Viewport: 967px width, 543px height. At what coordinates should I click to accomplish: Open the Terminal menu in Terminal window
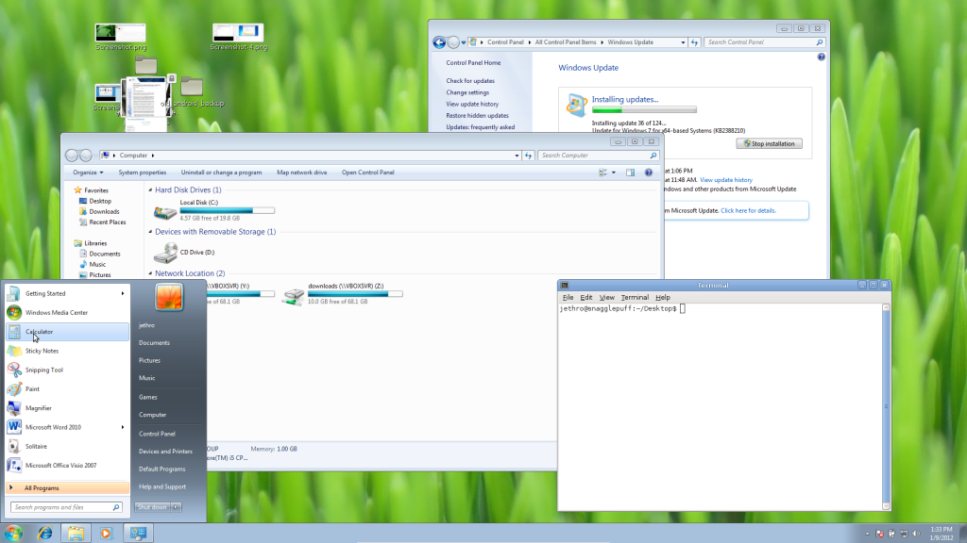(x=635, y=297)
